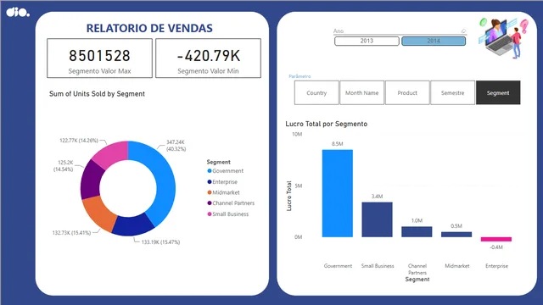Select year 2014 in Ano slicer
This screenshot has width=543, height=305.
pos(434,41)
